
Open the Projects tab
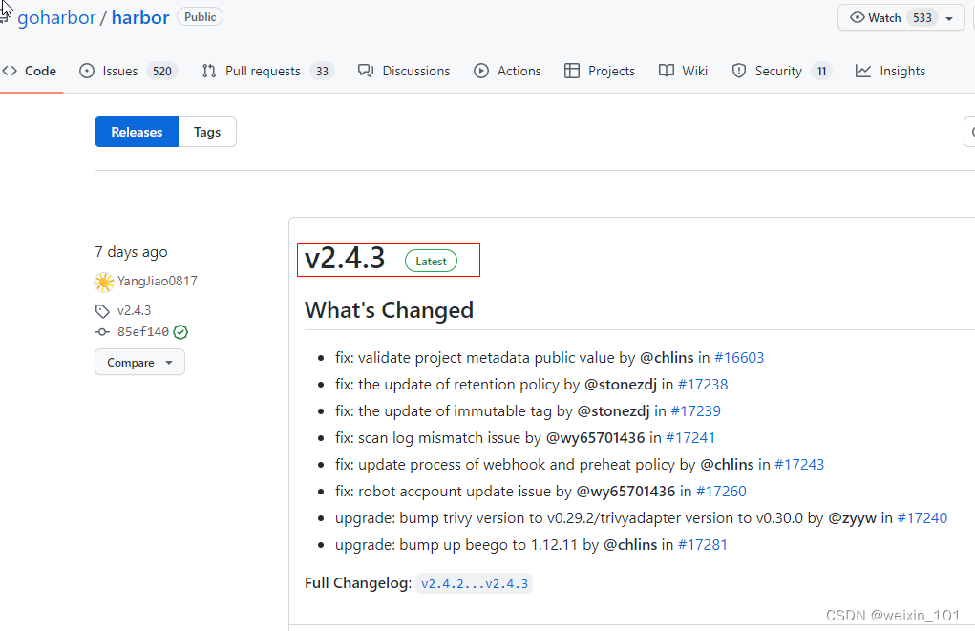(x=600, y=71)
